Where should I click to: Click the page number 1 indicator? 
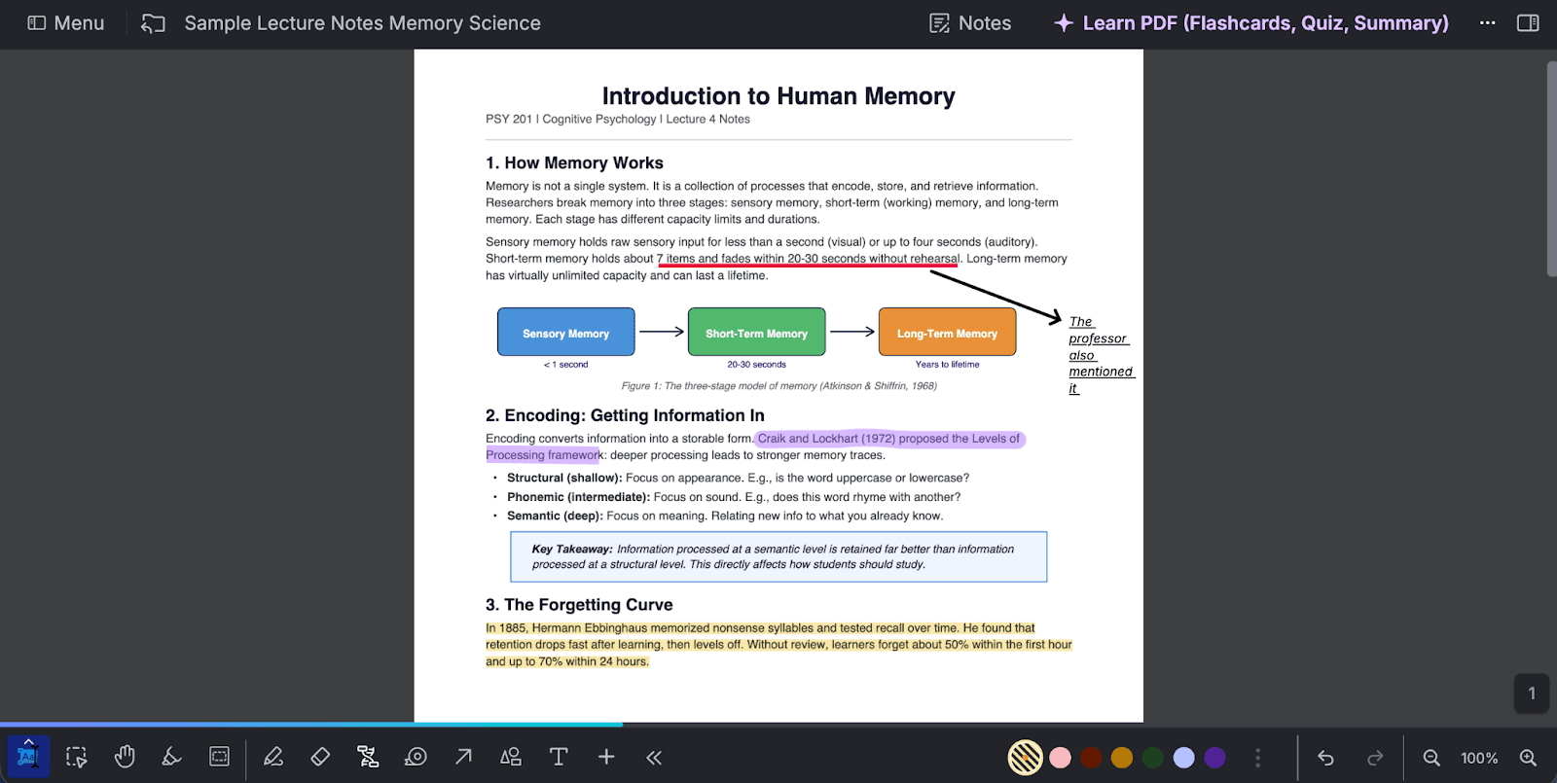[1531, 694]
